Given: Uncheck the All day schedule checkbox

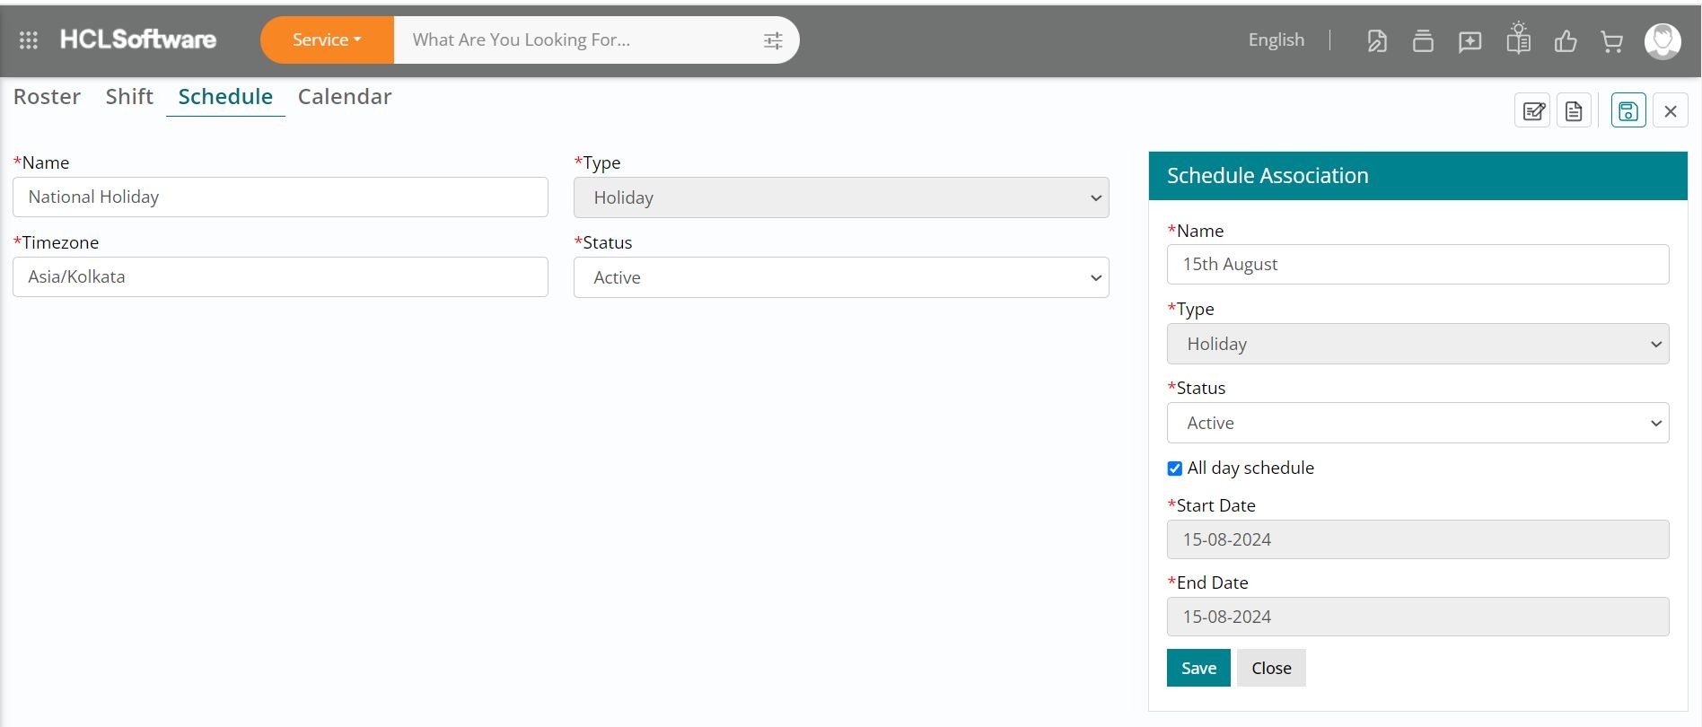Looking at the screenshot, I should pyautogui.click(x=1174, y=469).
